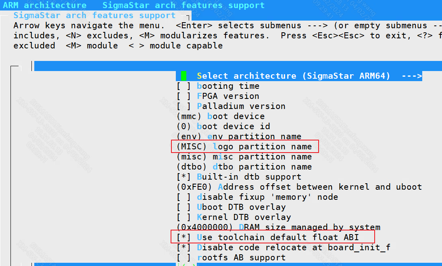Enable the Palladium version checkbox
This screenshot has height=266, width=442.
click(183, 106)
